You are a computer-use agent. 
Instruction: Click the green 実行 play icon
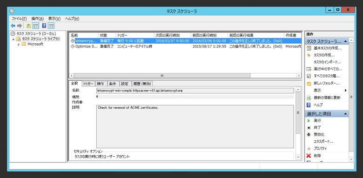point(309,121)
